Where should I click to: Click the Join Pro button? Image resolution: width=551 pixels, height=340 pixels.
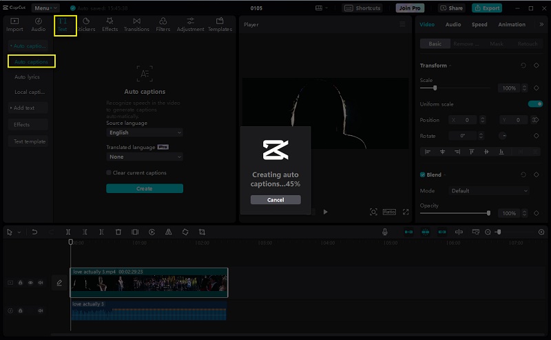click(x=410, y=8)
